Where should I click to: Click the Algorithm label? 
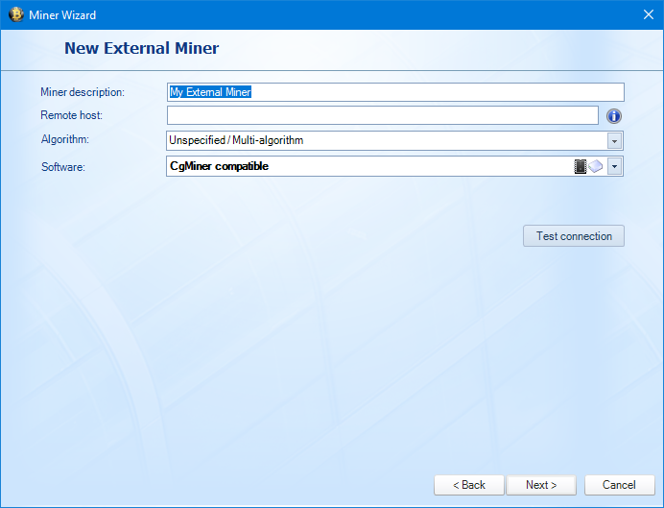65,139
